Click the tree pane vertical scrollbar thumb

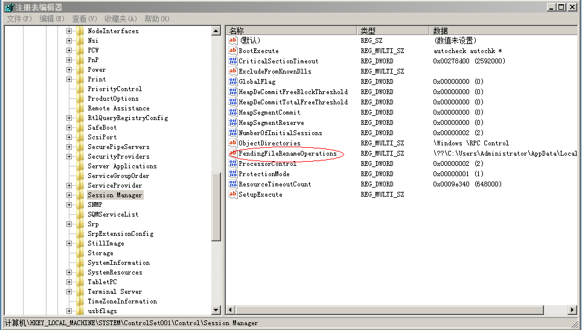tap(216, 206)
